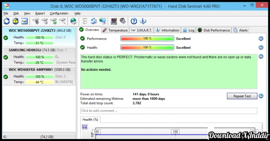270x141 pixels.
Task: Select the WDC WD5000BPVT-22HXZT3 disk entry
Action: click(x=39, y=37)
